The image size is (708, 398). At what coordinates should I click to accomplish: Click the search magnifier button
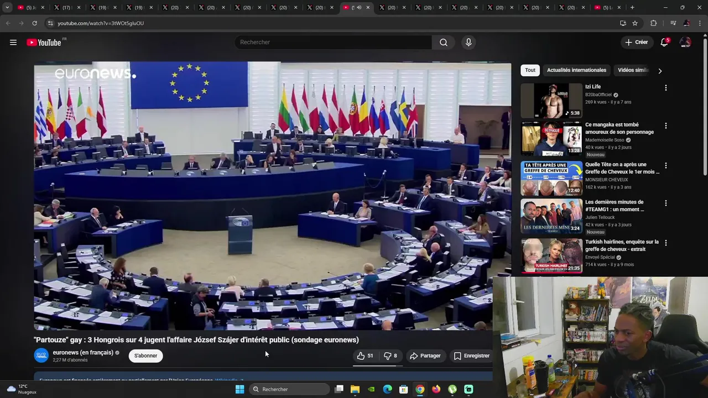(x=444, y=43)
